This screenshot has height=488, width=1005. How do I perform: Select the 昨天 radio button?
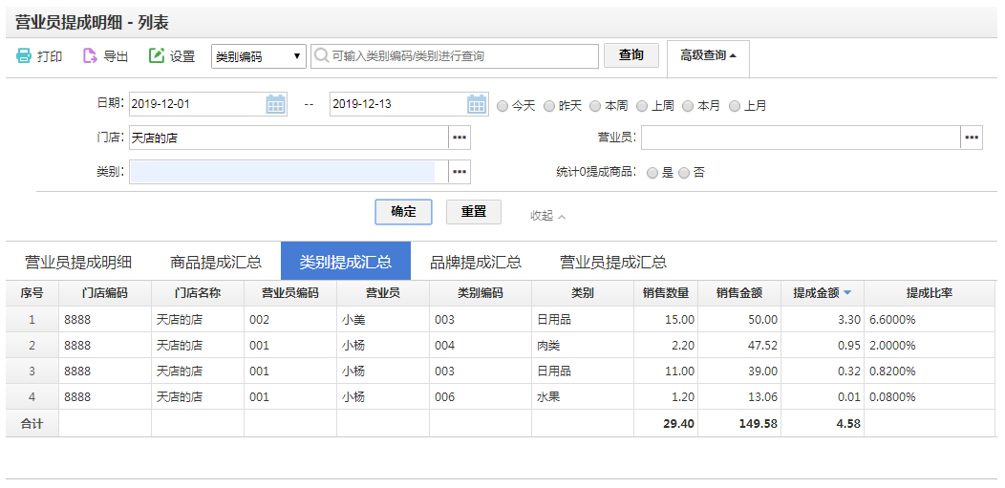[549, 106]
